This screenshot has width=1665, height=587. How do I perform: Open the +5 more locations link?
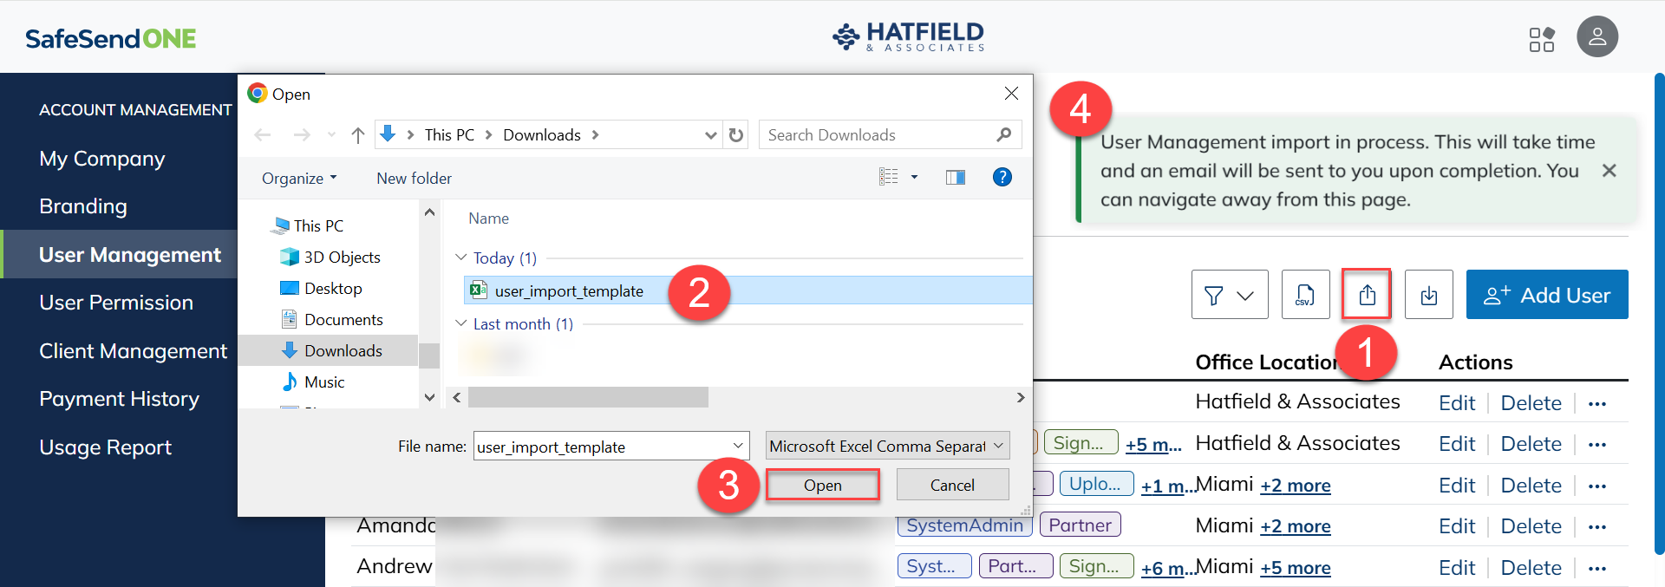point(1296,568)
